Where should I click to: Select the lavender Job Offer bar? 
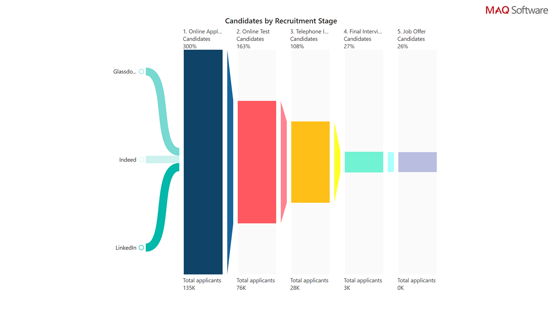click(417, 162)
